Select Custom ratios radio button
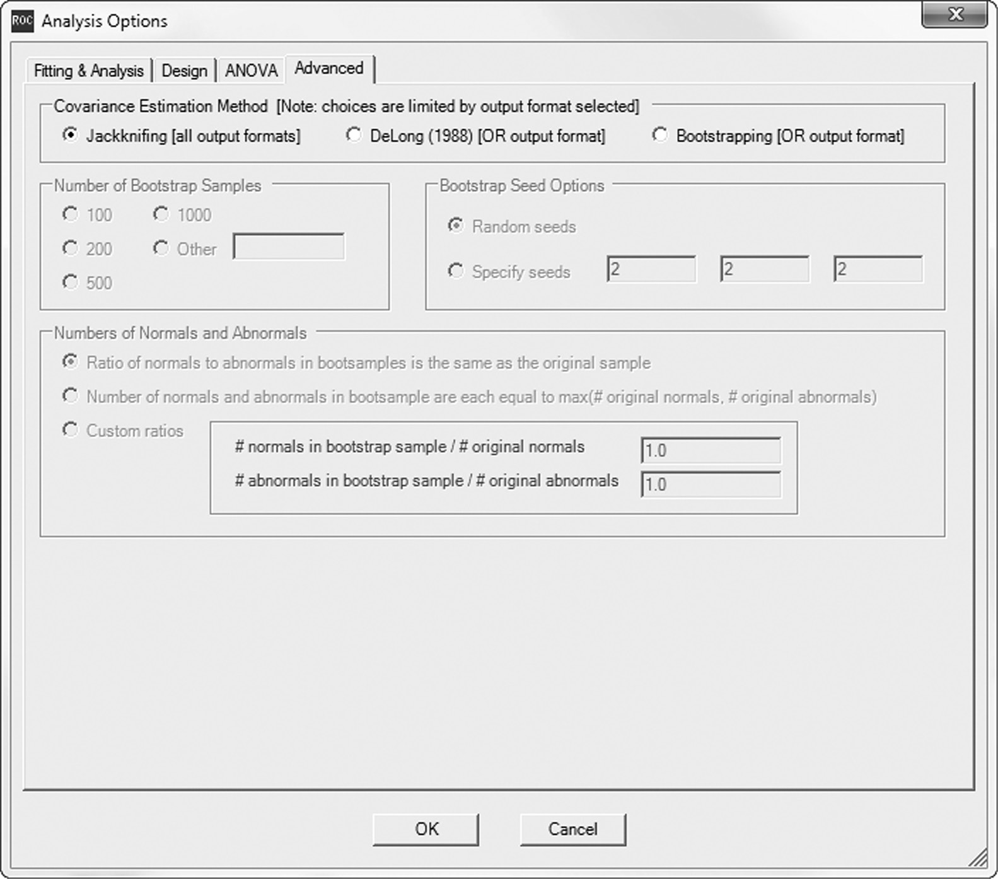Viewport: 998px width, 879px height. tap(71, 431)
